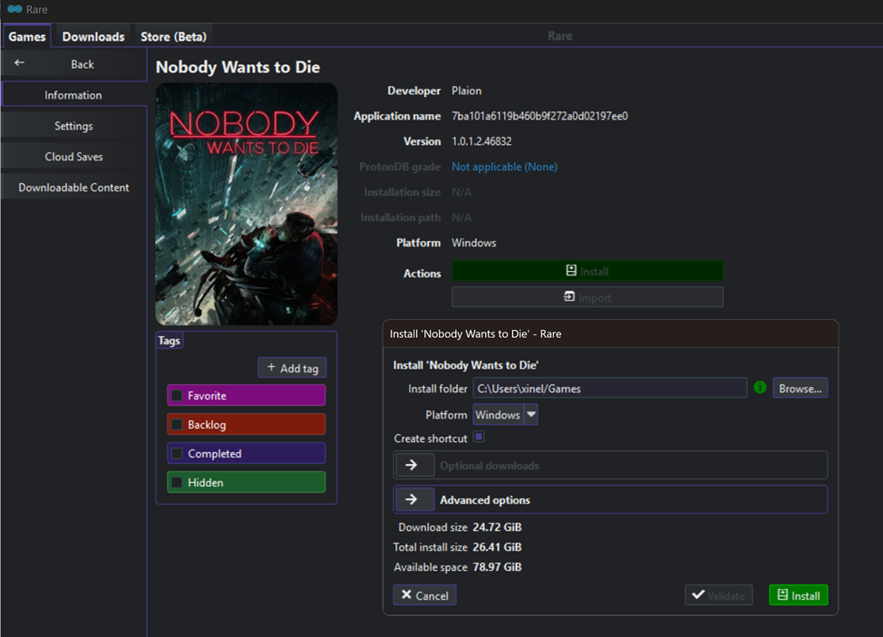The image size is (883, 637).
Task: Click the Tags panel header
Action: (169, 341)
